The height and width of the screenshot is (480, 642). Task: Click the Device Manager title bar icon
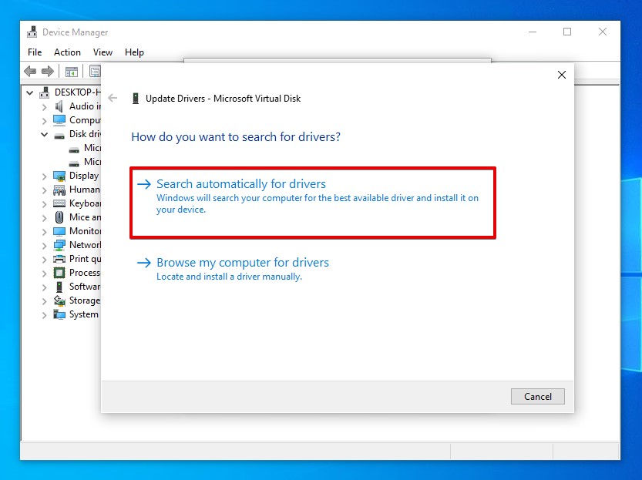click(32, 32)
